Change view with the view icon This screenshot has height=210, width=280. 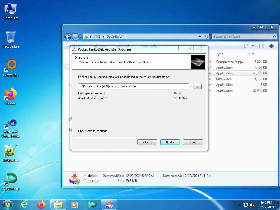[247, 46]
